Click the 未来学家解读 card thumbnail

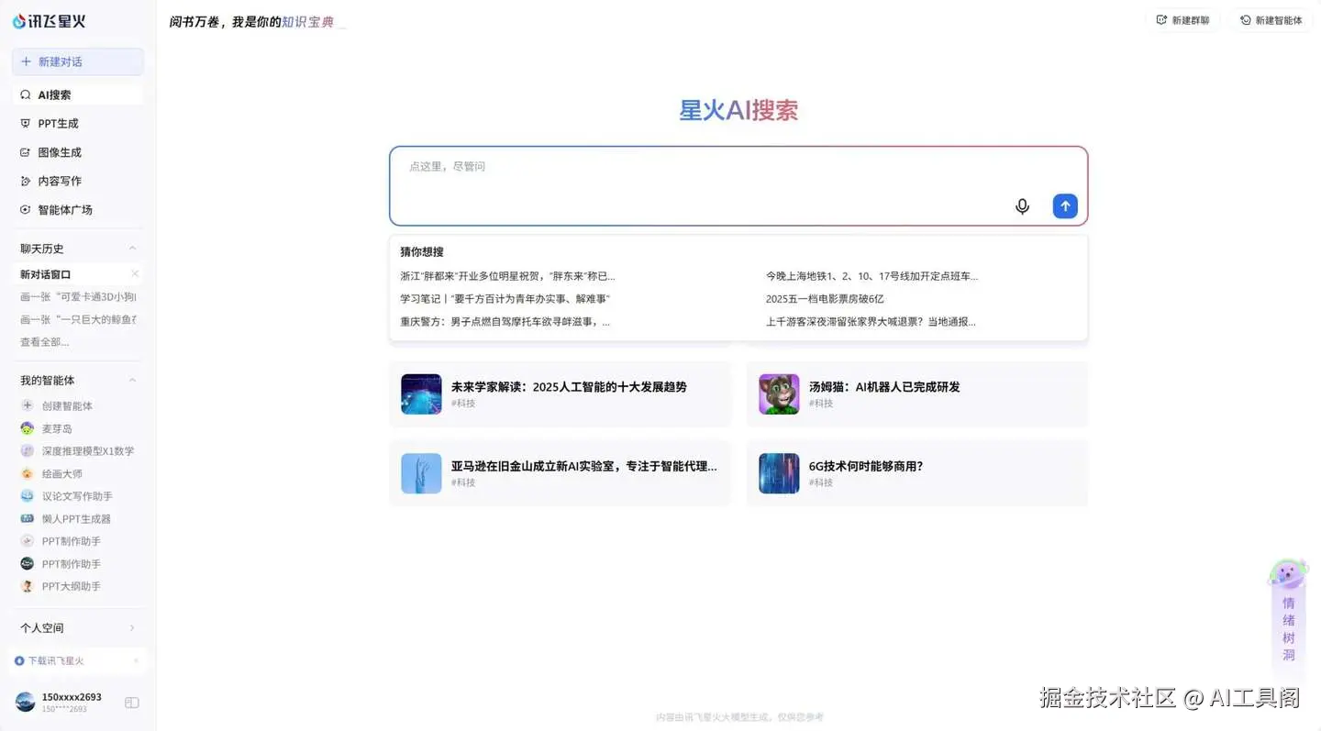point(421,394)
